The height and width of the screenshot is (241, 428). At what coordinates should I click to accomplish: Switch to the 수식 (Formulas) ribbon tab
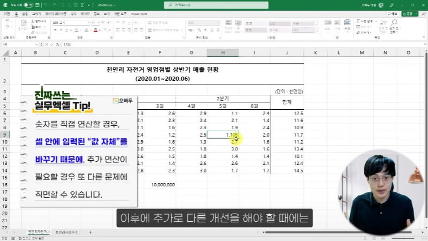(x=73, y=14)
